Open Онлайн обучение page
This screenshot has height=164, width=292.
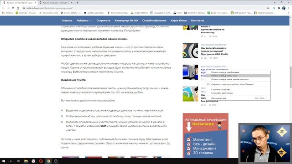pyautogui.click(x=154, y=20)
